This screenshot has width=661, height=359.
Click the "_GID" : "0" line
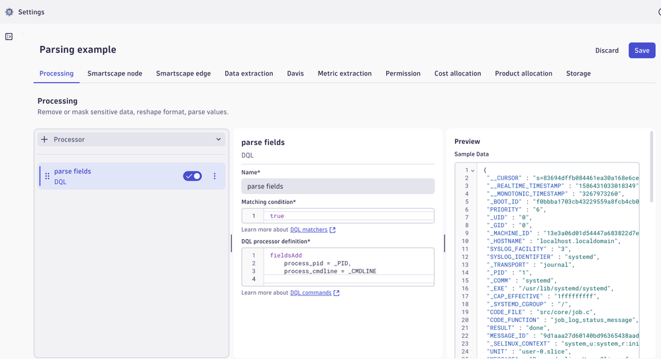(x=509, y=225)
